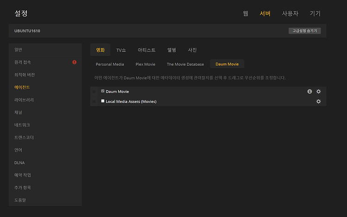This screenshot has height=217, width=347.
Task: Open 언어 in the sidebar
Action: point(45,150)
